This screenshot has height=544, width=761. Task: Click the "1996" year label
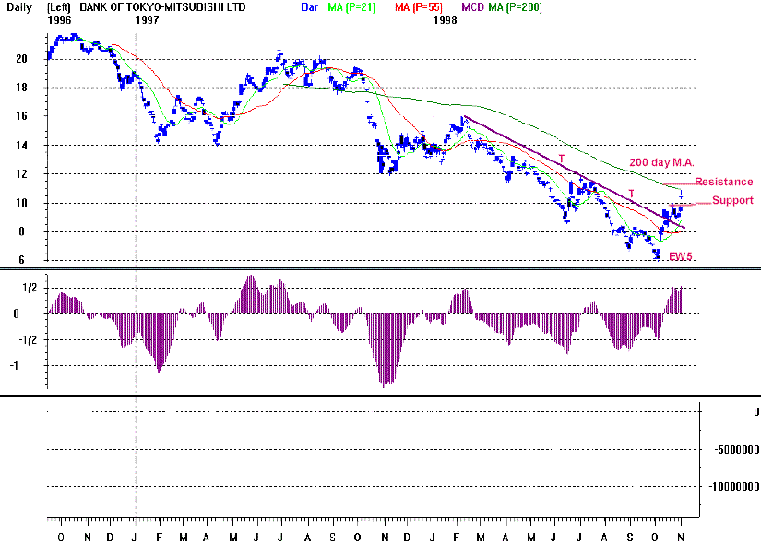(59, 20)
